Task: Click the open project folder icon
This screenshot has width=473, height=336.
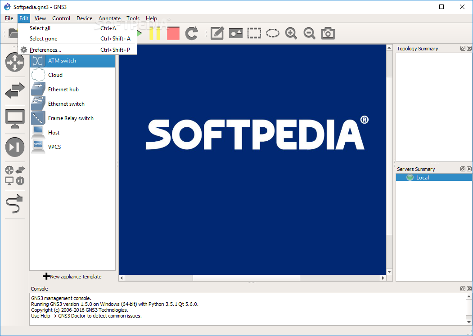Action: point(13,33)
